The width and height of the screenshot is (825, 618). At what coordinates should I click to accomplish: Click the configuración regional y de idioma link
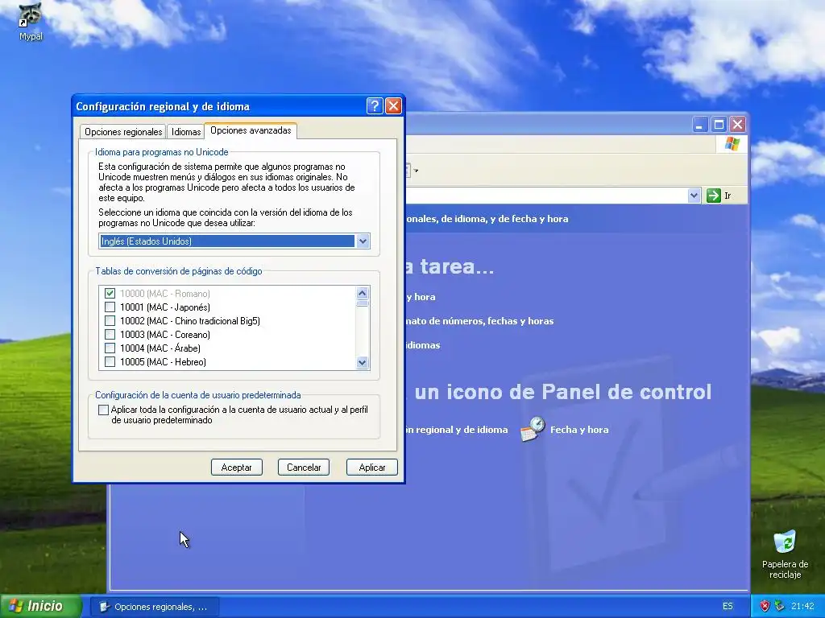tap(457, 430)
